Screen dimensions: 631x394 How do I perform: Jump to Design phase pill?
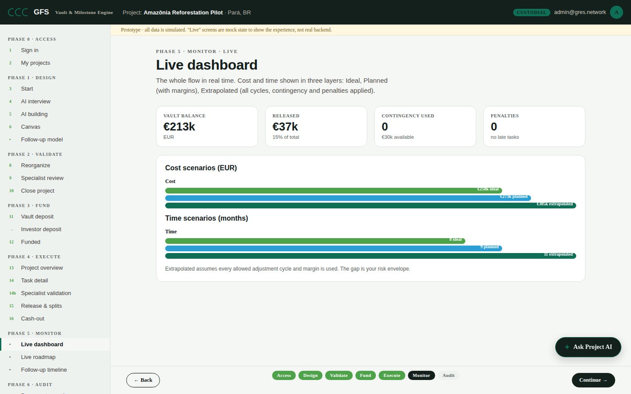click(x=310, y=376)
